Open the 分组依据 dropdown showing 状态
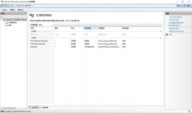The width and height of the screenshot is (192, 113). [46, 25]
